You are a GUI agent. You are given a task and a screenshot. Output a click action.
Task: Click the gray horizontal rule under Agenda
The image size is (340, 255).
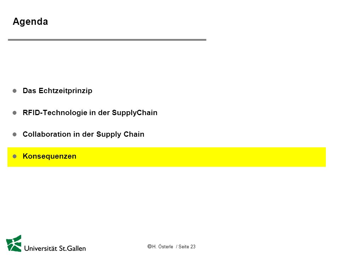click(107, 40)
